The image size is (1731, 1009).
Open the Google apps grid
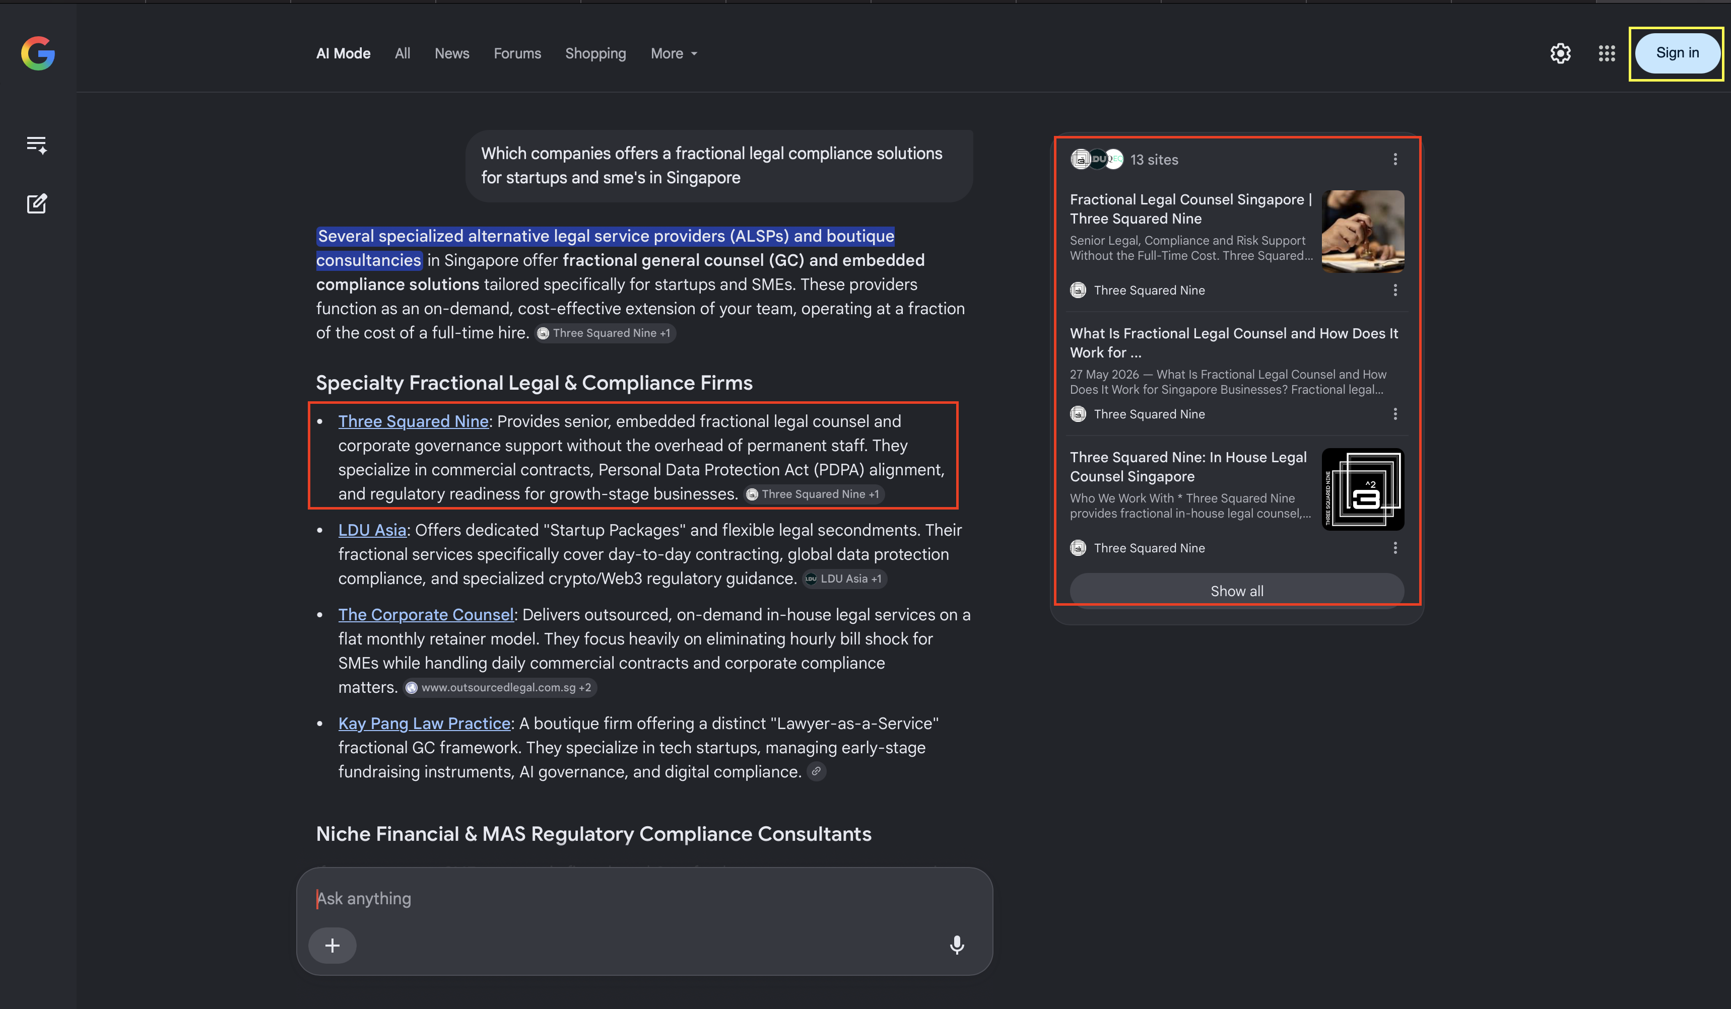pyautogui.click(x=1606, y=53)
